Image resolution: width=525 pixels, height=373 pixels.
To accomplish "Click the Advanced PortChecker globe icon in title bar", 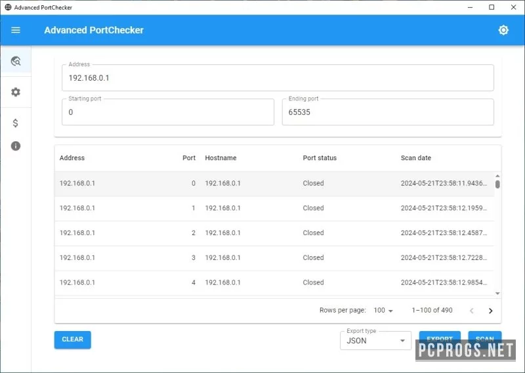I will pos(8,7).
